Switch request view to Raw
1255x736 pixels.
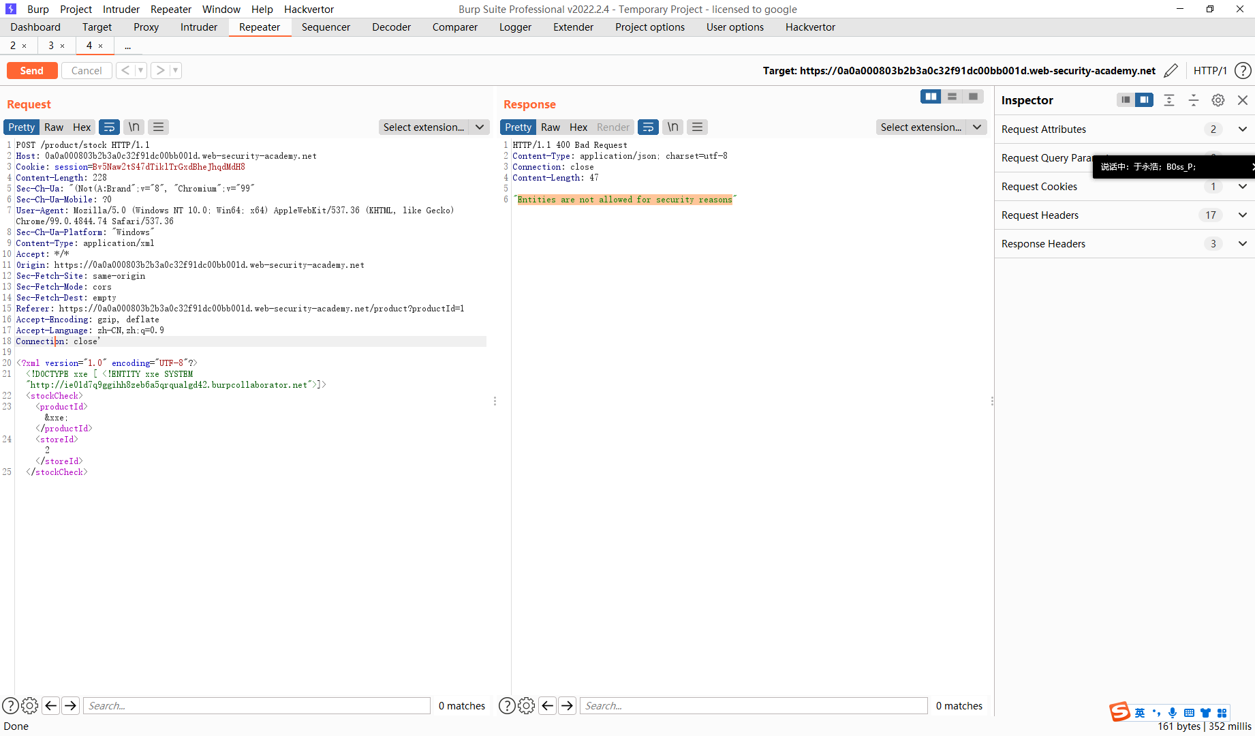tap(54, 127)
